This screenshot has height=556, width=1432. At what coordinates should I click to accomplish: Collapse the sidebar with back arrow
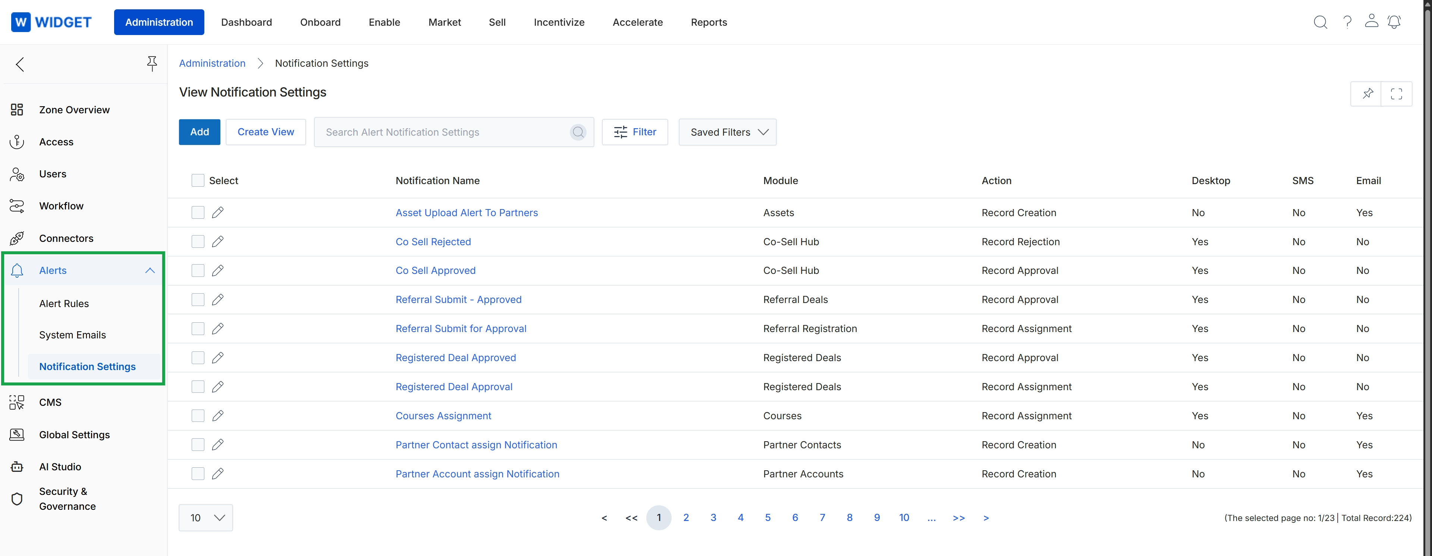[20, 64]
